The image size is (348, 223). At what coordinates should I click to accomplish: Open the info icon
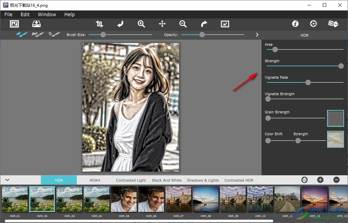[295, 24]
